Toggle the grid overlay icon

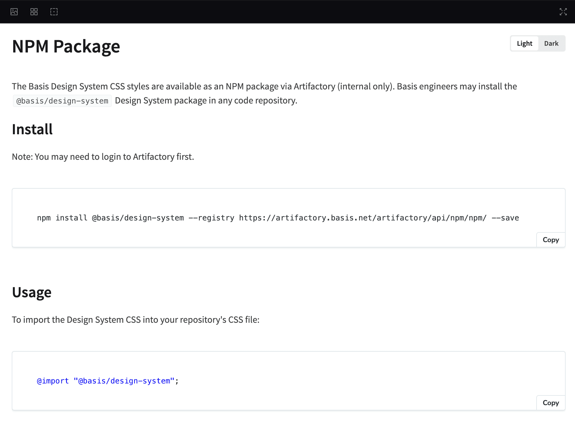click(34, 12)
